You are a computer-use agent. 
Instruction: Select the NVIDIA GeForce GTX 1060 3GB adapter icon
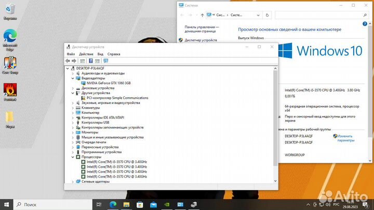[x=83, y=83]
